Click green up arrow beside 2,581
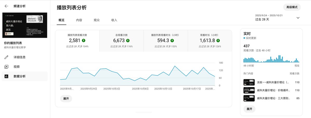Screen dimensions: 311x118 tap(84, 40)
